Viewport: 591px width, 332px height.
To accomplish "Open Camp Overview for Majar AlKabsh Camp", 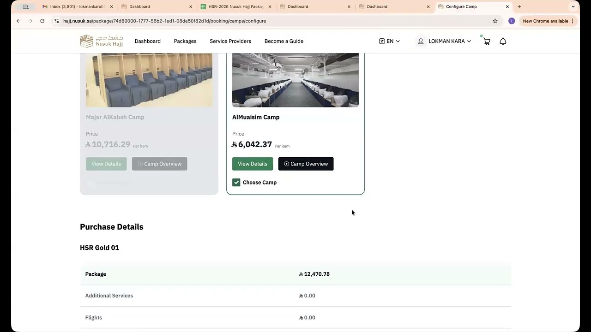I will tap(159, 164).
